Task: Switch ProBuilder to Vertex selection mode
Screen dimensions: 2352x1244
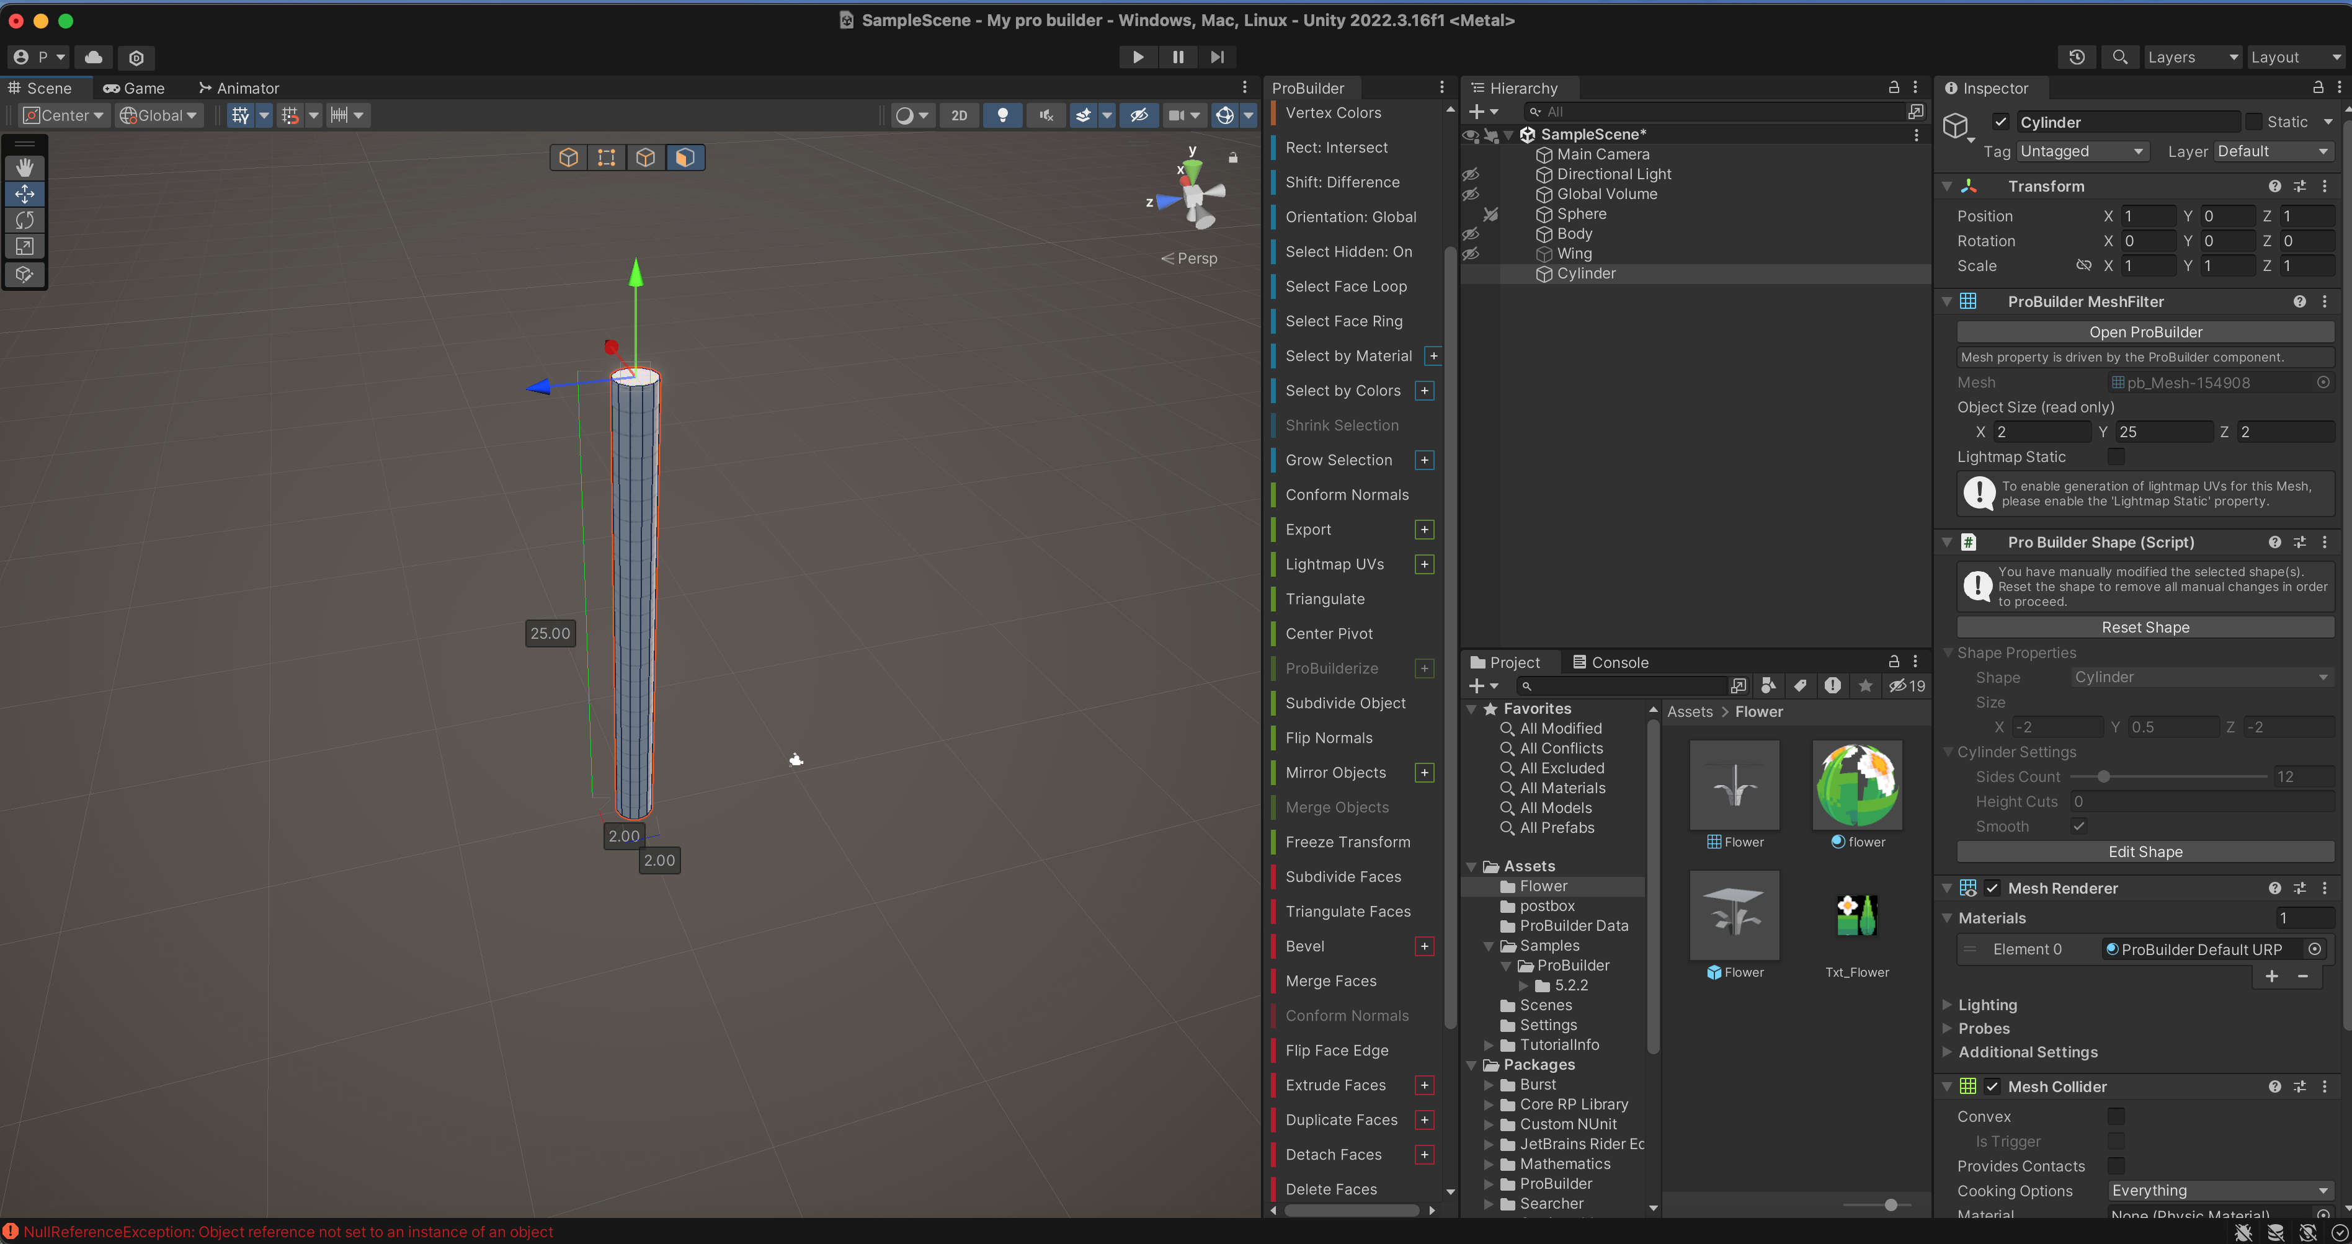Action: pyautogui.click(x=606, y=157)
